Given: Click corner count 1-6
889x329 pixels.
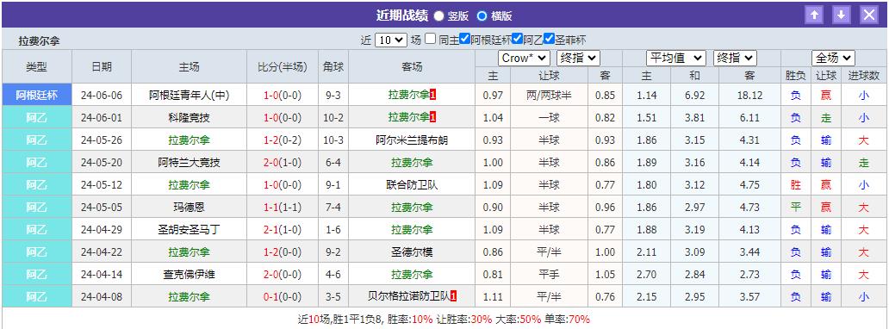Looking at the screenshot, I should coord(333,230).
